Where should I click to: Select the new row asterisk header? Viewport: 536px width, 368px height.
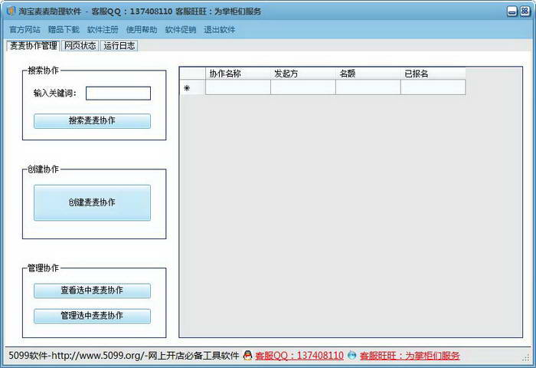point(192,87)
